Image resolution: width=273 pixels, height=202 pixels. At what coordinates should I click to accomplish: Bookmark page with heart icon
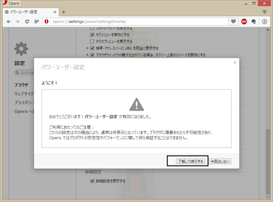[233, 21]
